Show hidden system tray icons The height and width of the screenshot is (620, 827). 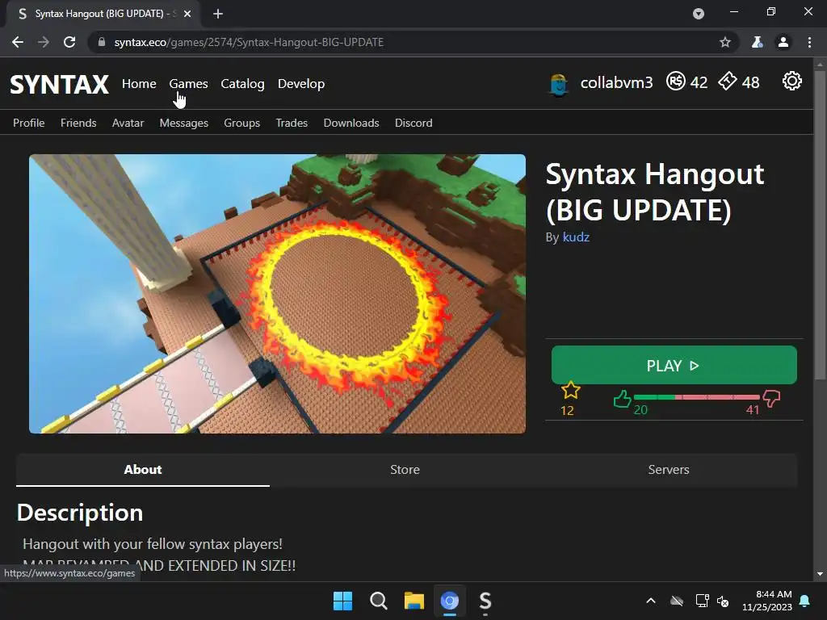coord(651,601)
